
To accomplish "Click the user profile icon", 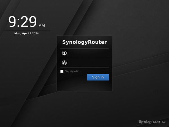I will (64, 53).
